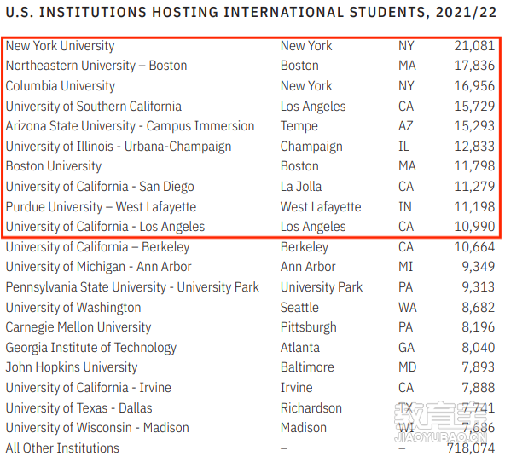Select La Jolla city cell
Image resolution: width=505 pixels, height=462 pixels.
pos(301,187)
